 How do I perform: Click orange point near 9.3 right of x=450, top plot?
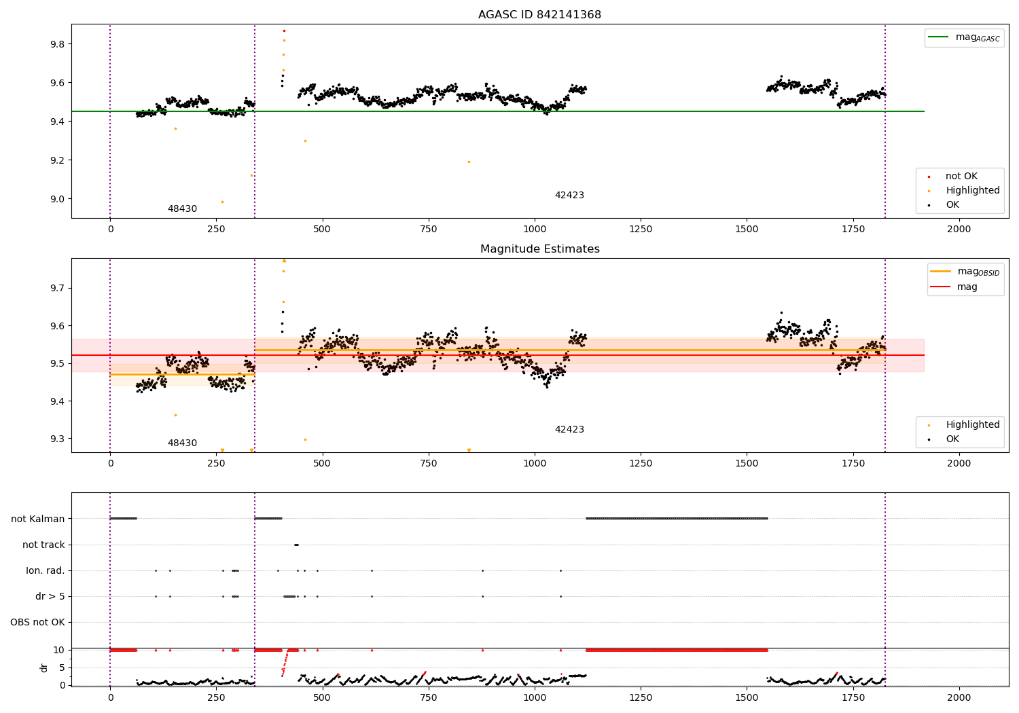(305, 141)
